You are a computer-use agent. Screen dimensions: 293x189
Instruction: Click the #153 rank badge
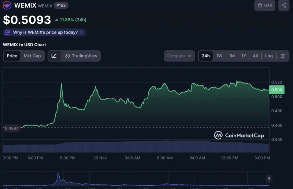tap(60, 5)
